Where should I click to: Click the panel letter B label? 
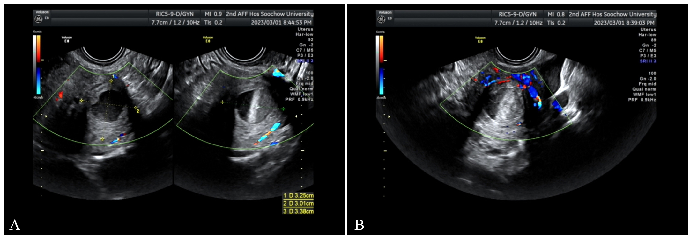[x=359, y=225]
